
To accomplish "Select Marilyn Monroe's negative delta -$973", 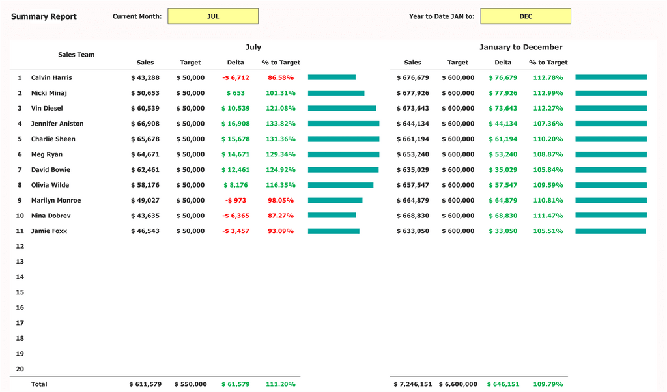I will point(235,201).
